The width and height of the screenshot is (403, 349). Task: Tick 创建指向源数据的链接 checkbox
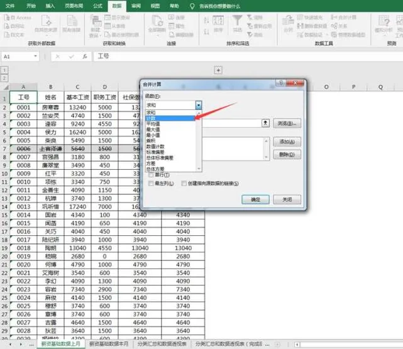pos(184,183)
